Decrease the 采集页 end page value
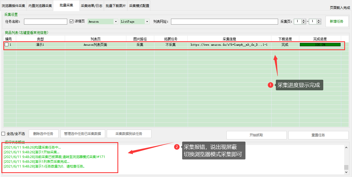Image resolution: width=352 pixels, height=177 pixels. 319,23
